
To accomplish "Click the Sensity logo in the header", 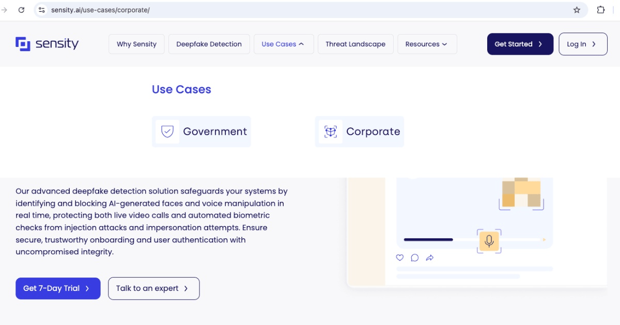I will [x=47, y=43].
